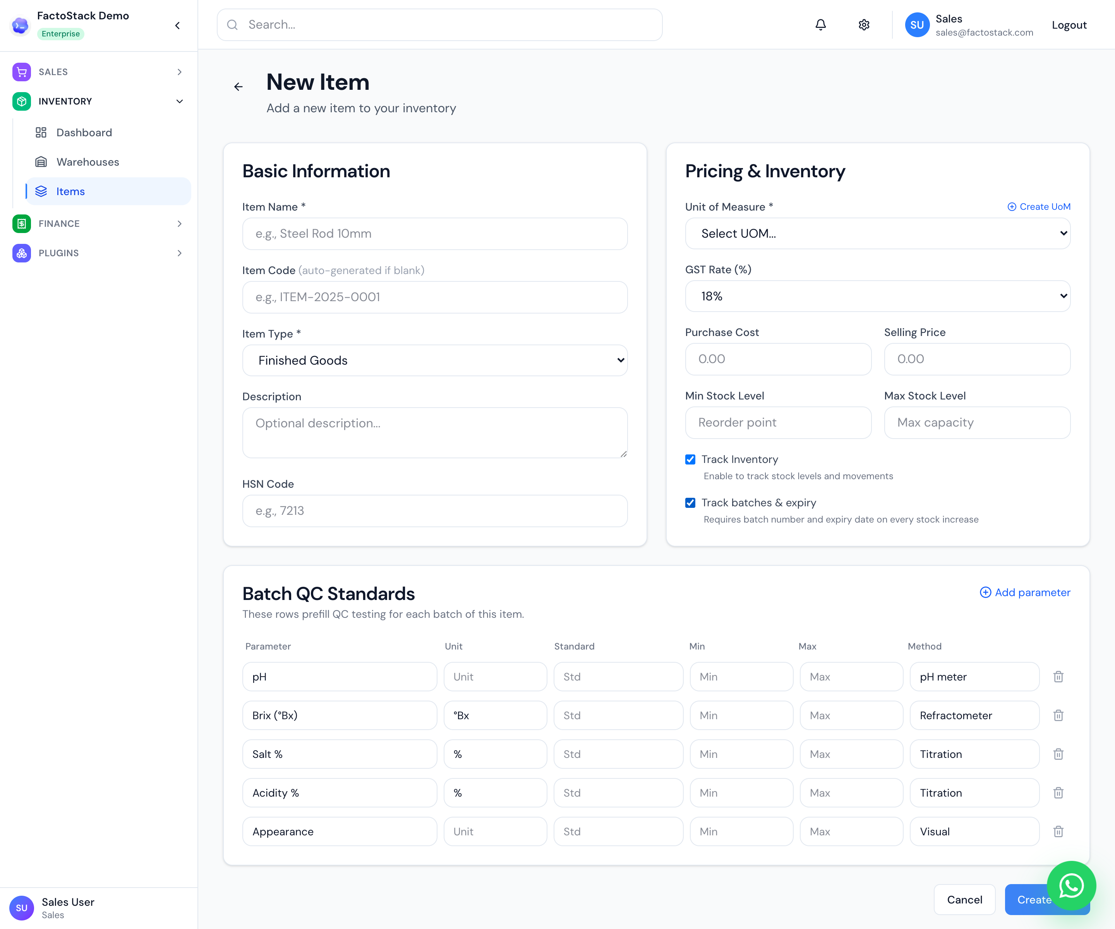
Task: Click the Add parameter link
Action: click(x=1025, y=593)
